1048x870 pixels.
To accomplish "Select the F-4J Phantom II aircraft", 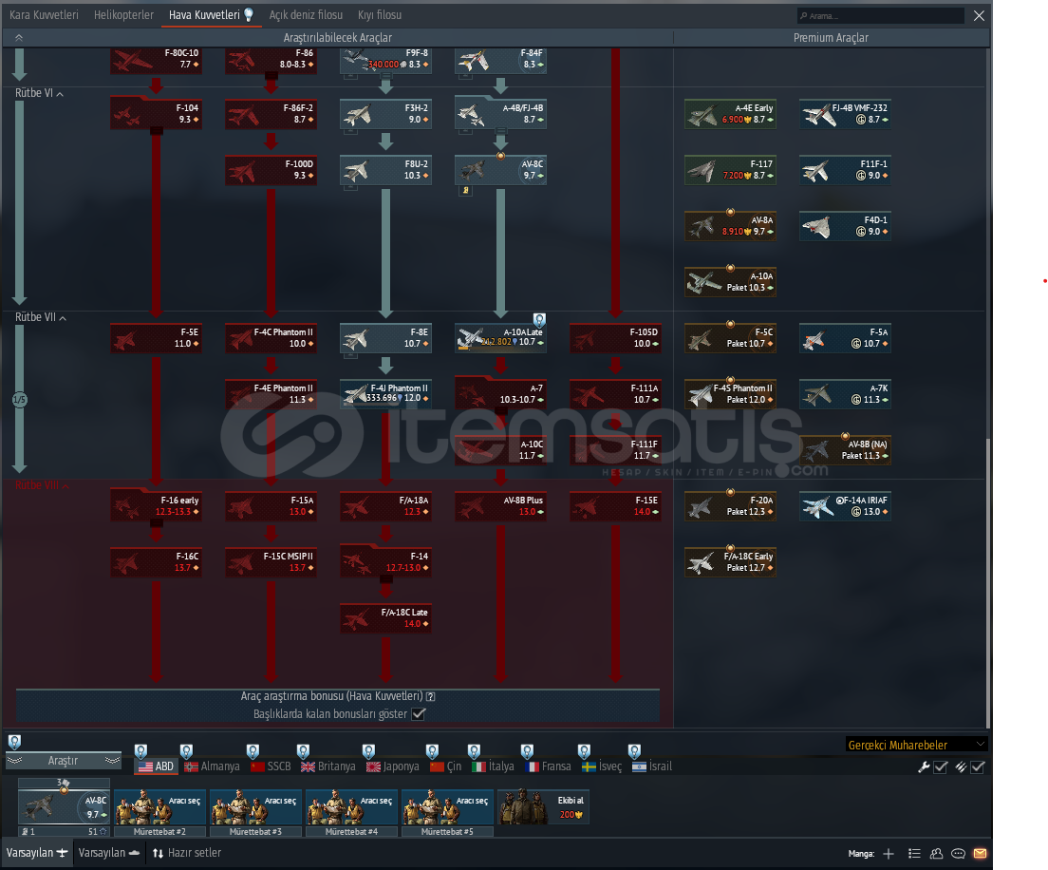I will (385, 393).
